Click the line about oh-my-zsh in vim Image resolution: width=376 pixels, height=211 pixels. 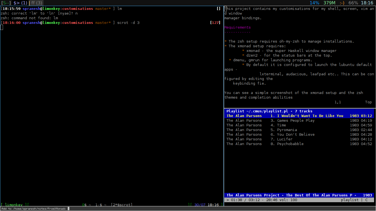[x=289, y=41]
